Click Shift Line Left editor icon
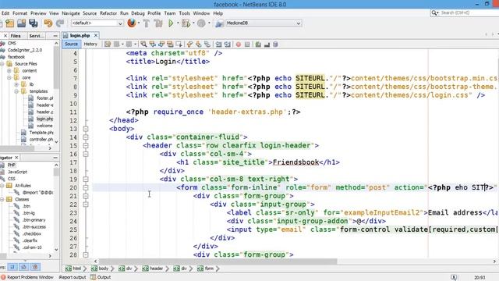 click(218, 44)
